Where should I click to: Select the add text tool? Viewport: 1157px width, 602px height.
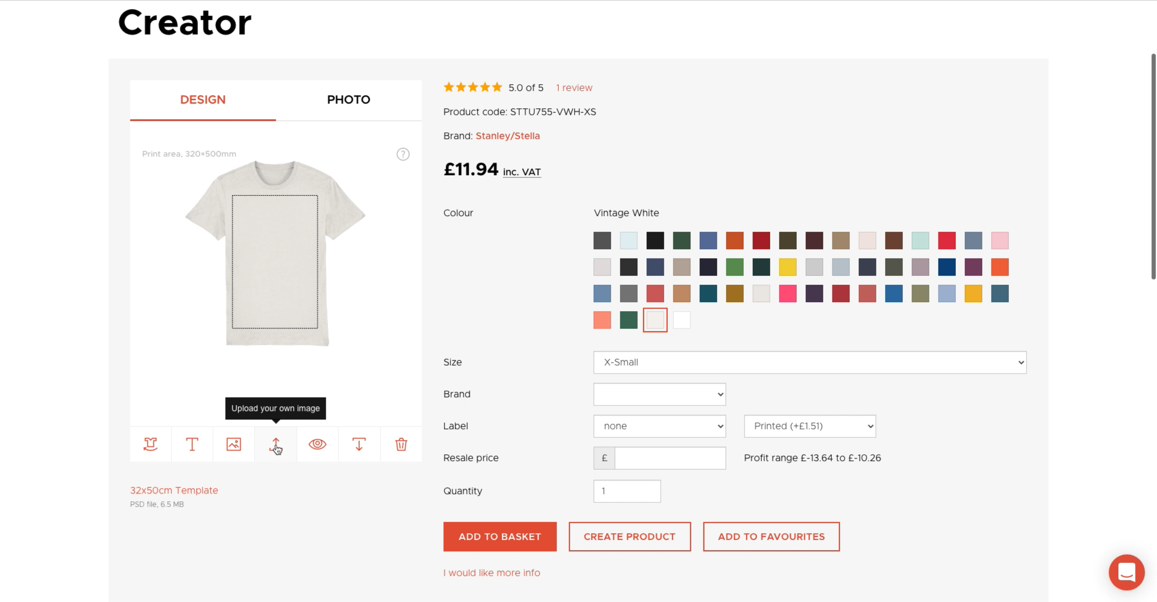click(192, 444)
